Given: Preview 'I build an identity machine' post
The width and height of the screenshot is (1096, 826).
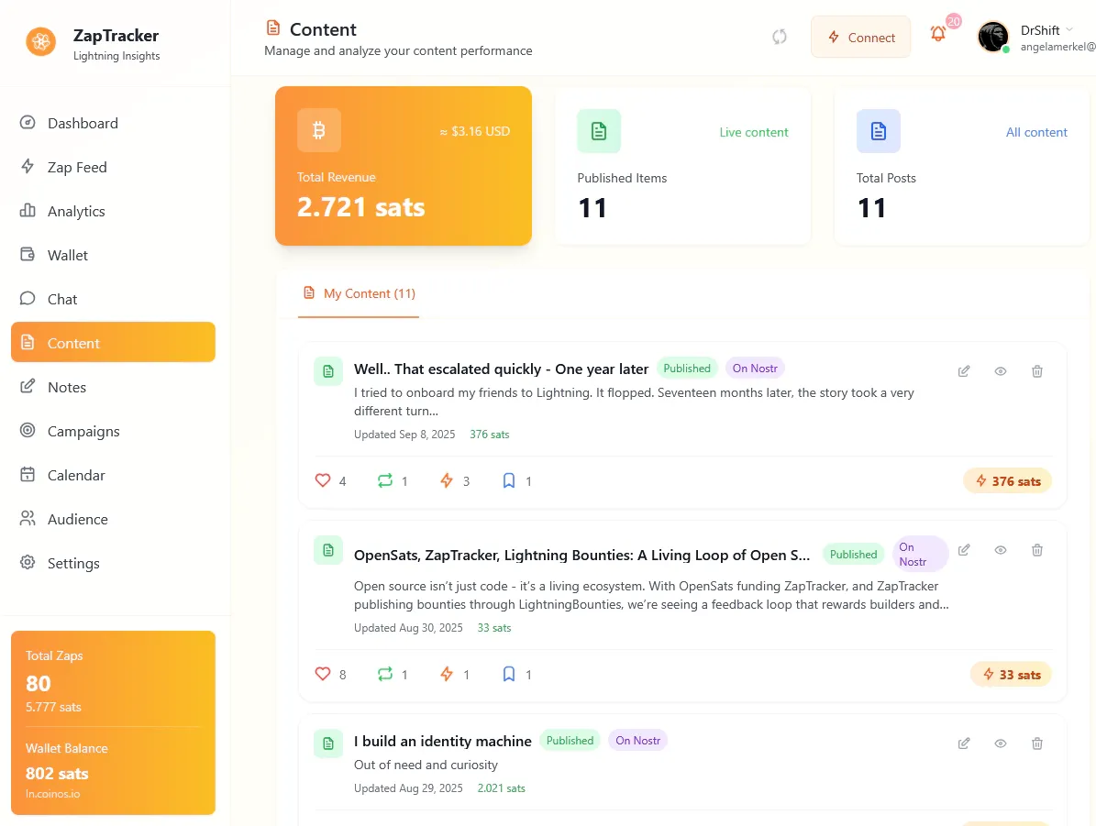Looking at the screenshot, I should [1001, 743].
